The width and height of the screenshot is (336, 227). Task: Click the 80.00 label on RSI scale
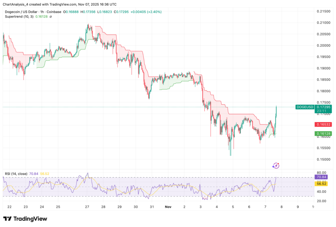tap(321, 172)
